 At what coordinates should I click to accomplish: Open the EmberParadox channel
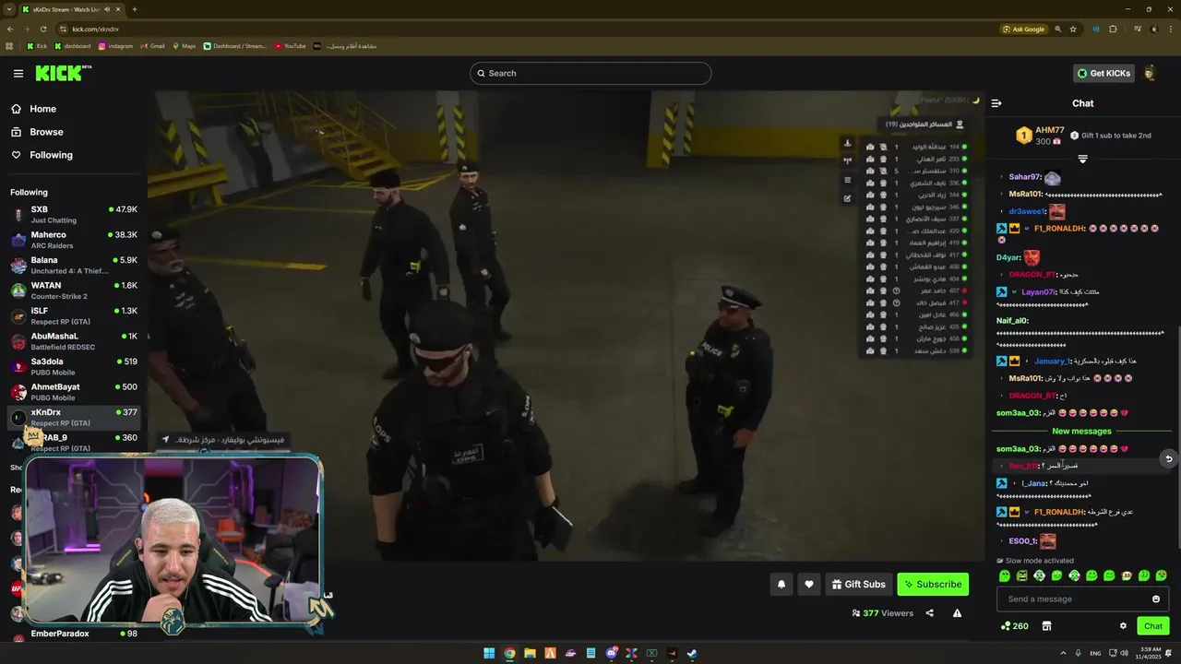point(74,634)
